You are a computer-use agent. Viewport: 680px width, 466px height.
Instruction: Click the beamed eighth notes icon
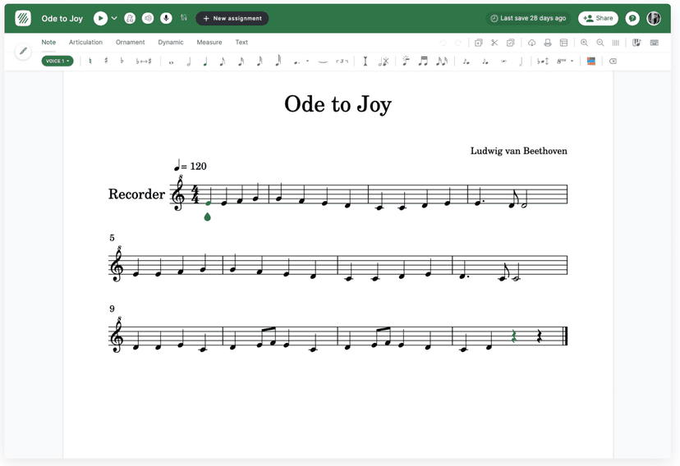click(x=423, y=61)
